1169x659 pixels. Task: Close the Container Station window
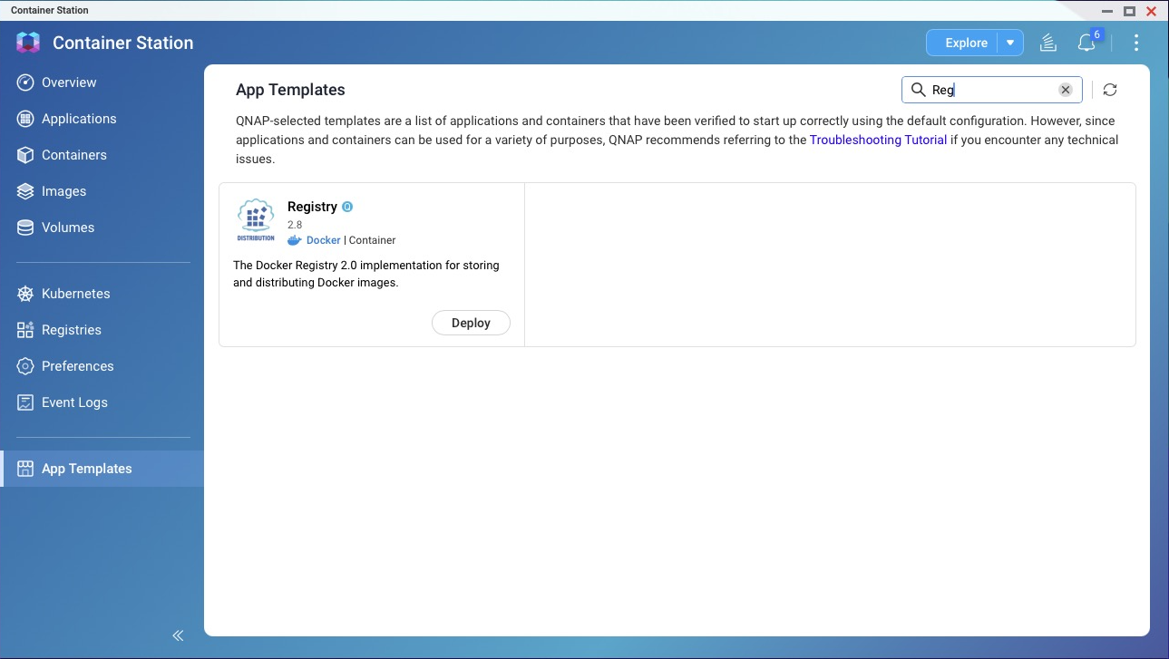point(1152,11)
